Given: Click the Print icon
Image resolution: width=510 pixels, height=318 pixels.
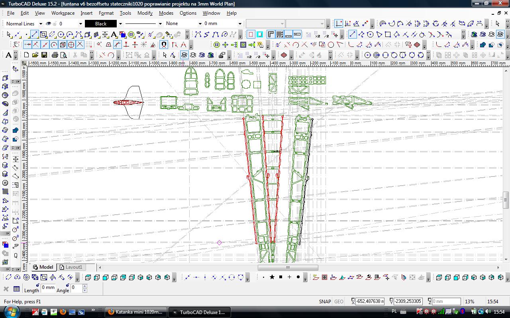Looking at the screenshot, I should pos(55,55).
